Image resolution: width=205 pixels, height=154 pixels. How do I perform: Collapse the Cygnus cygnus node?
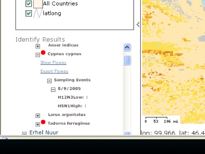pyautogui.click(x=38, y=55)
